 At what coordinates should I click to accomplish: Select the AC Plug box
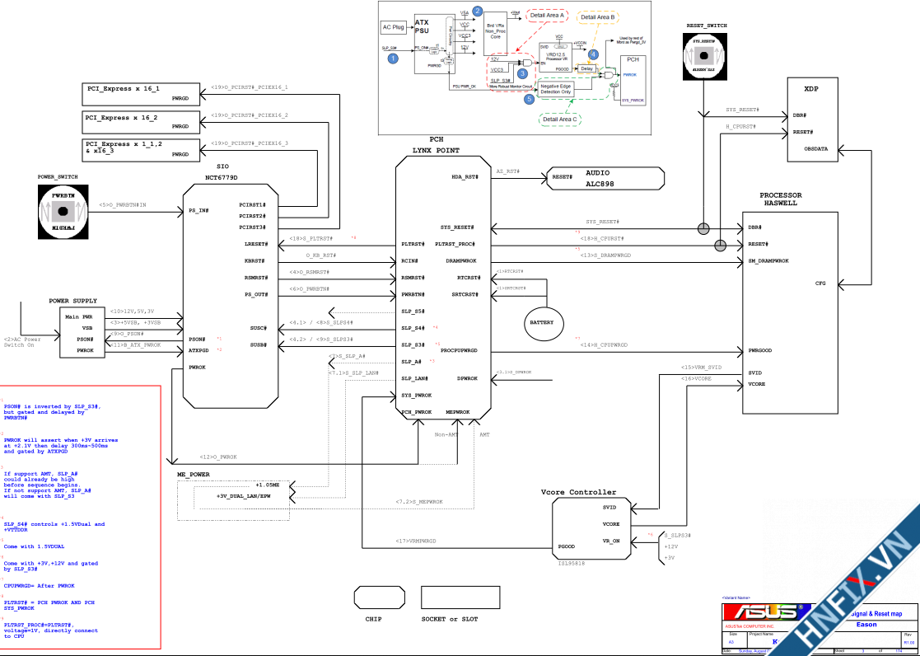(394, 27)
